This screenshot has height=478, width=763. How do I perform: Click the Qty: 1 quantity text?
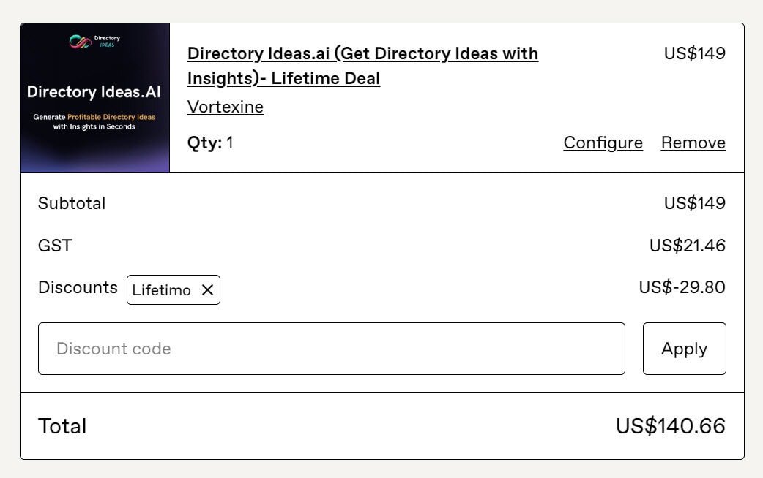click(x=210, y=143)
